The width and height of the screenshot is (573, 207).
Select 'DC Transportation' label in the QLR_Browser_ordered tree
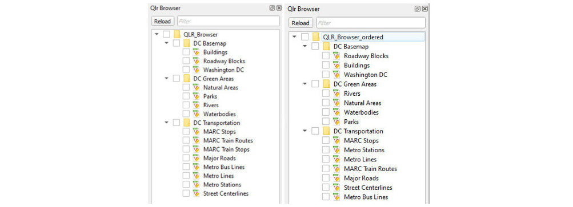coord(358,131)
